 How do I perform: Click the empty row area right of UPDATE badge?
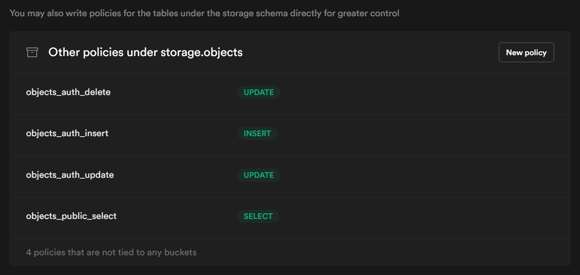[x=395, y=92]
